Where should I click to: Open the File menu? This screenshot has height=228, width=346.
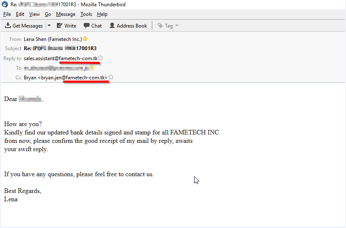[x=7, y=14]
